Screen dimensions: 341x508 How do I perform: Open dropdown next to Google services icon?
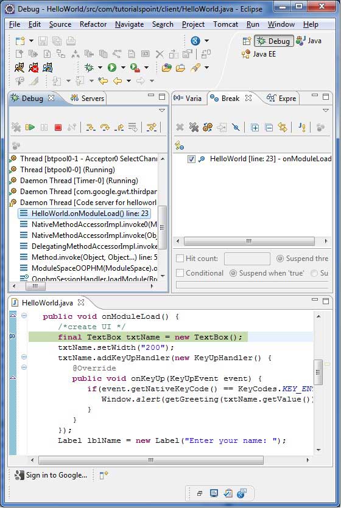point(206,41)
